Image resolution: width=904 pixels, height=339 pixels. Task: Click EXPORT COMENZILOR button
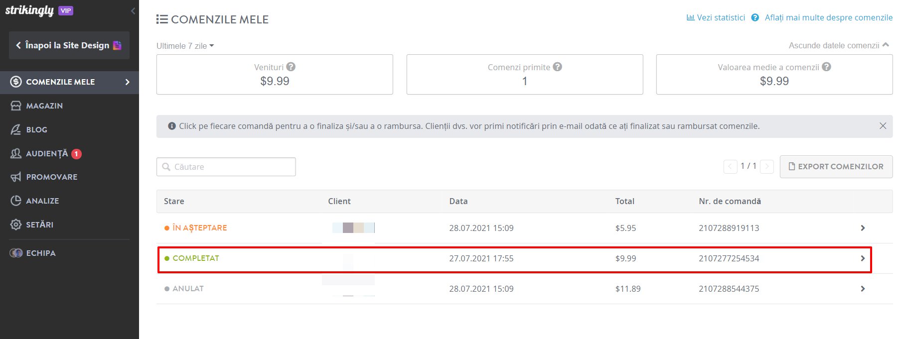[x=836, y=167]
